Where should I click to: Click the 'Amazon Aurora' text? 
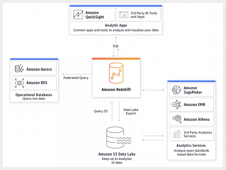point(39,69)
